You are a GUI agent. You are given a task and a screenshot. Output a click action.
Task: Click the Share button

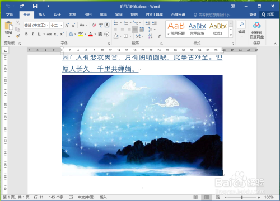pos(268,15)
